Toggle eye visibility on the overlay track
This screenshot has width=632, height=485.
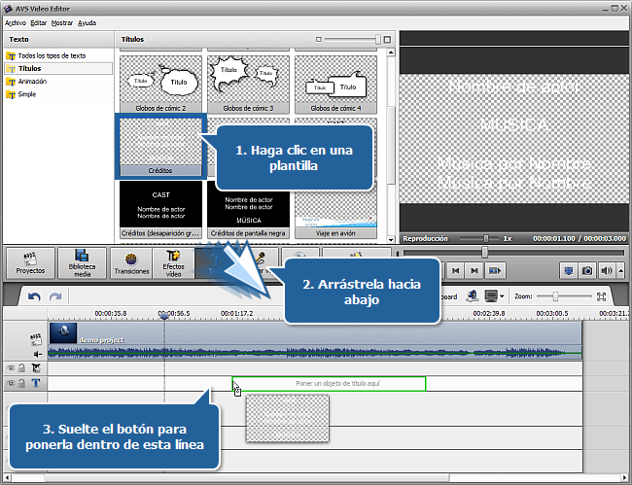click(x=12, y=368)
